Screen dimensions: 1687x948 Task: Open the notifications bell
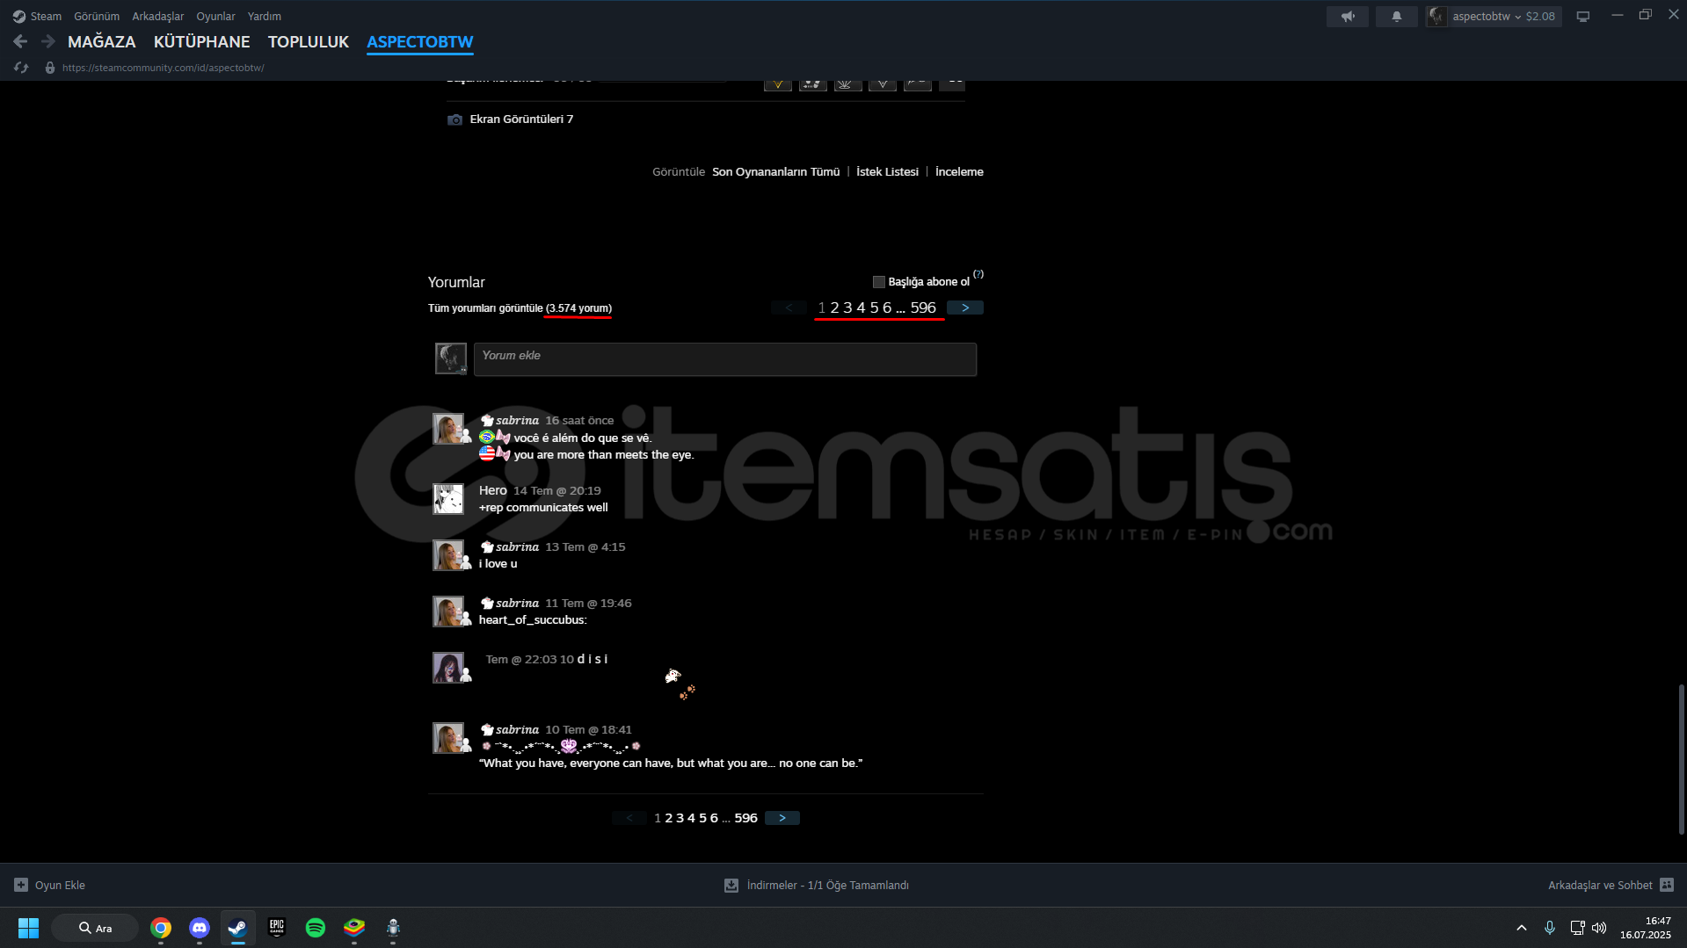point(1396,16)
